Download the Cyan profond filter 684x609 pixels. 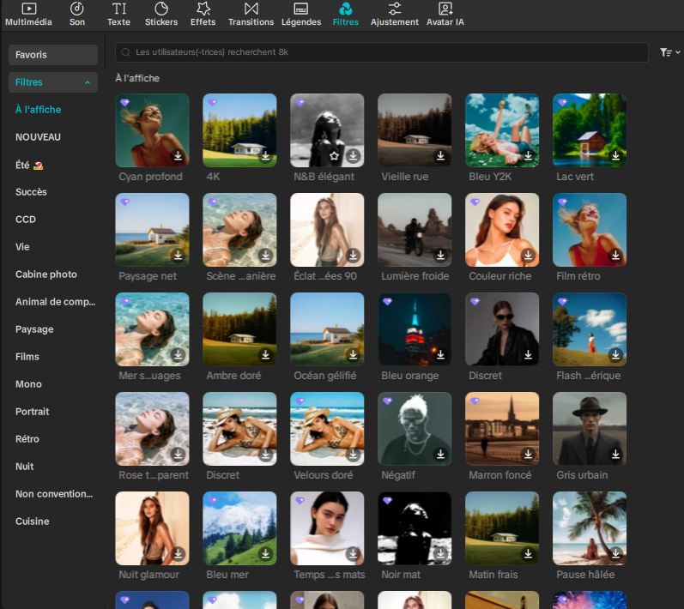click(x=178, y=155)
